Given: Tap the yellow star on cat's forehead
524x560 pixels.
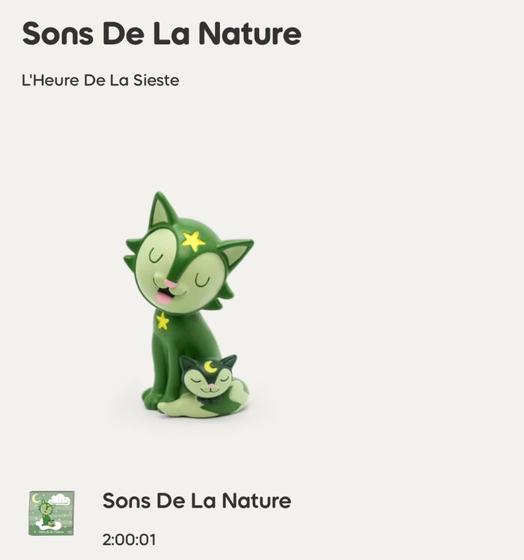Looking at the screenshot, I should point(193,240).
